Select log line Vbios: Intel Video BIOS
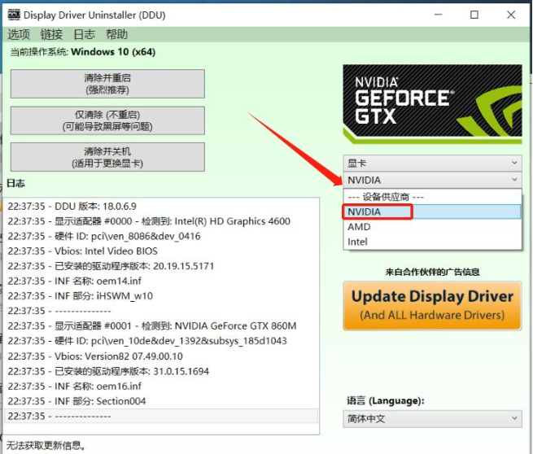Screen dimensions: 533x454 tap(161, 251)
